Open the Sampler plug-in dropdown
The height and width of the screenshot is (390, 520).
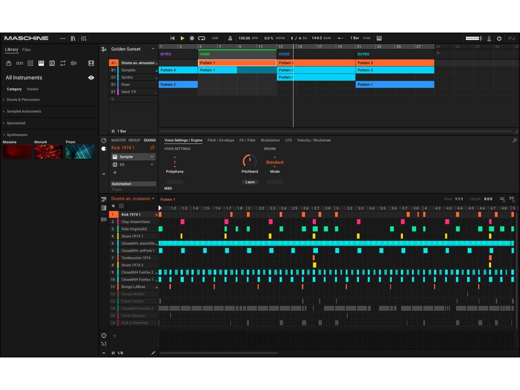click(x=152, y=157)
